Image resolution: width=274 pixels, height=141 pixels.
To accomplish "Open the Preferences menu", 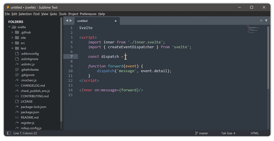I will (88, 14).
